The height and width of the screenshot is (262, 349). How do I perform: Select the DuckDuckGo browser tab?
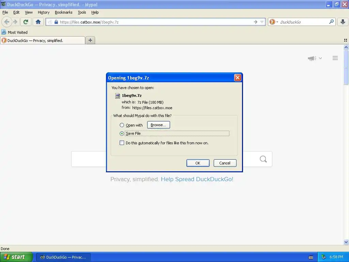pyautogui.click(x=43, y=40)
